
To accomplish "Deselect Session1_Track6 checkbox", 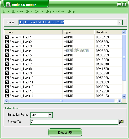I will click(x=7, y=60).
